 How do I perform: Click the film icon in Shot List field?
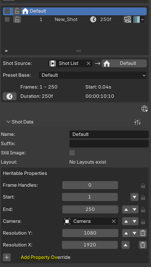tap(53, 63)
